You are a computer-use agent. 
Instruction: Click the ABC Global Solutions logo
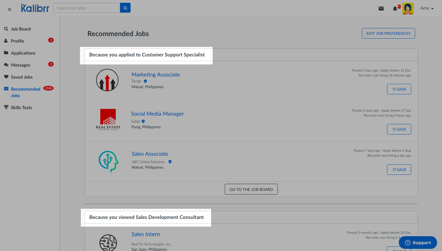[108, 161]
